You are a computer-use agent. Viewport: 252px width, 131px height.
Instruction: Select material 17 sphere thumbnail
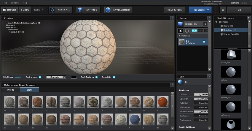[121, 102]
